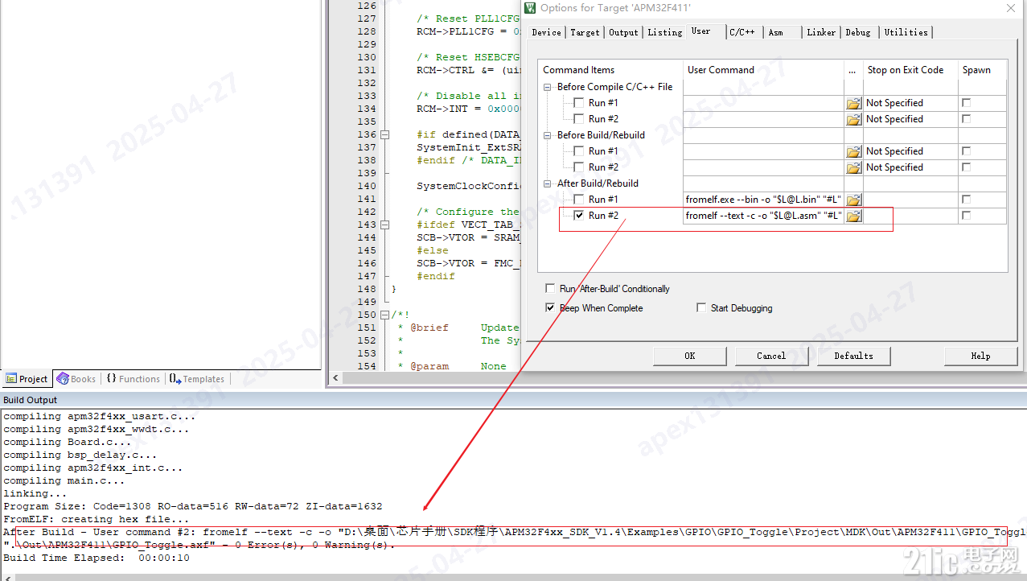
Task: Open Stop on Exit Code for Before Build Run #2
Action: [910, 167]
